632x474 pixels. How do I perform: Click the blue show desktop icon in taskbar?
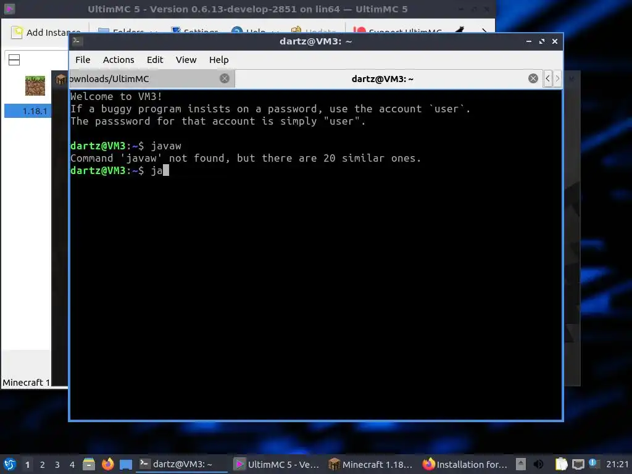coord(126,465)
